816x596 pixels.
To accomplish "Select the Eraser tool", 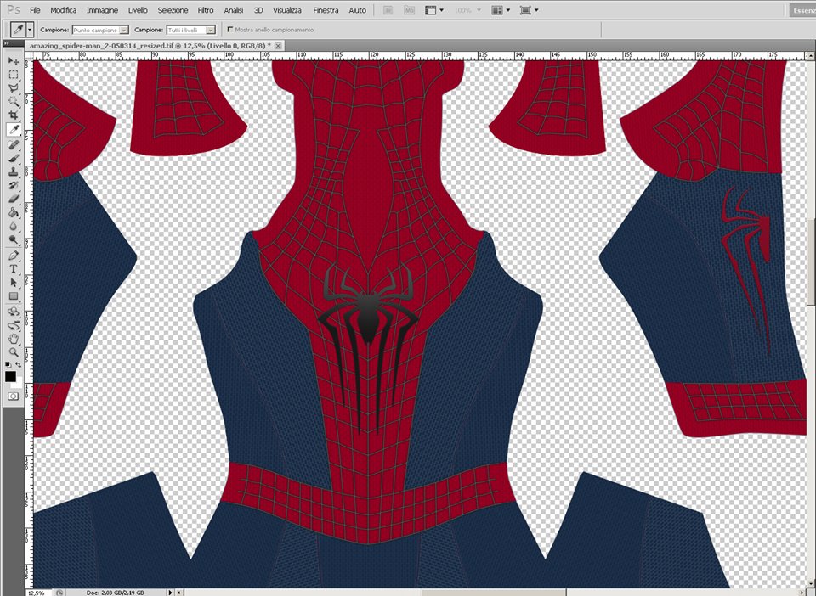I will click(x=14, y=199).
